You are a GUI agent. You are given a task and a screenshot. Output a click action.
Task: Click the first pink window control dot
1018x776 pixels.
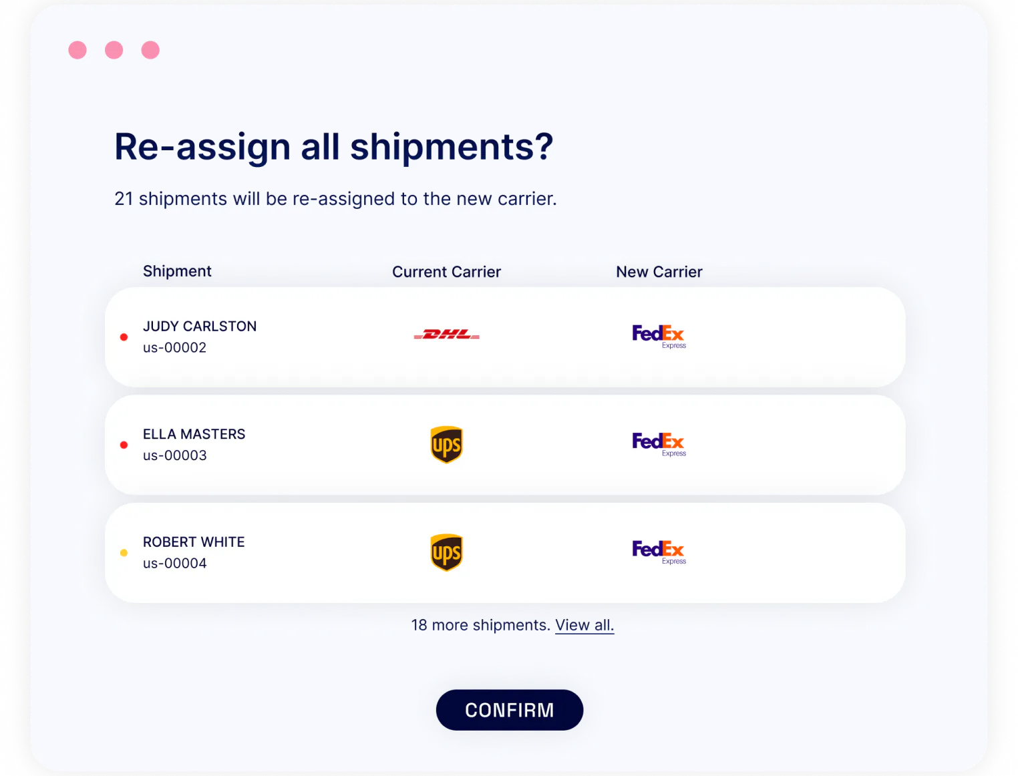77,50
